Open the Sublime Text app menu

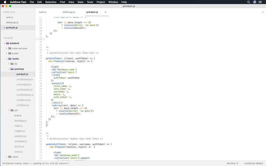(x=18, y=2)
